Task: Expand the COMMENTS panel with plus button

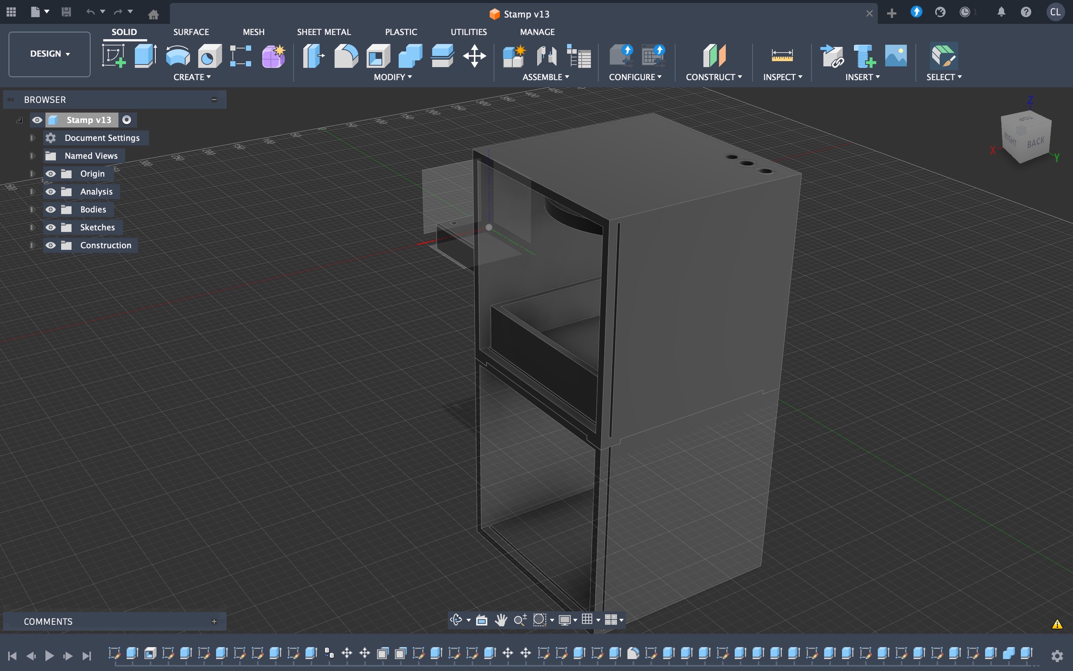Action: [x=214, y=621]
